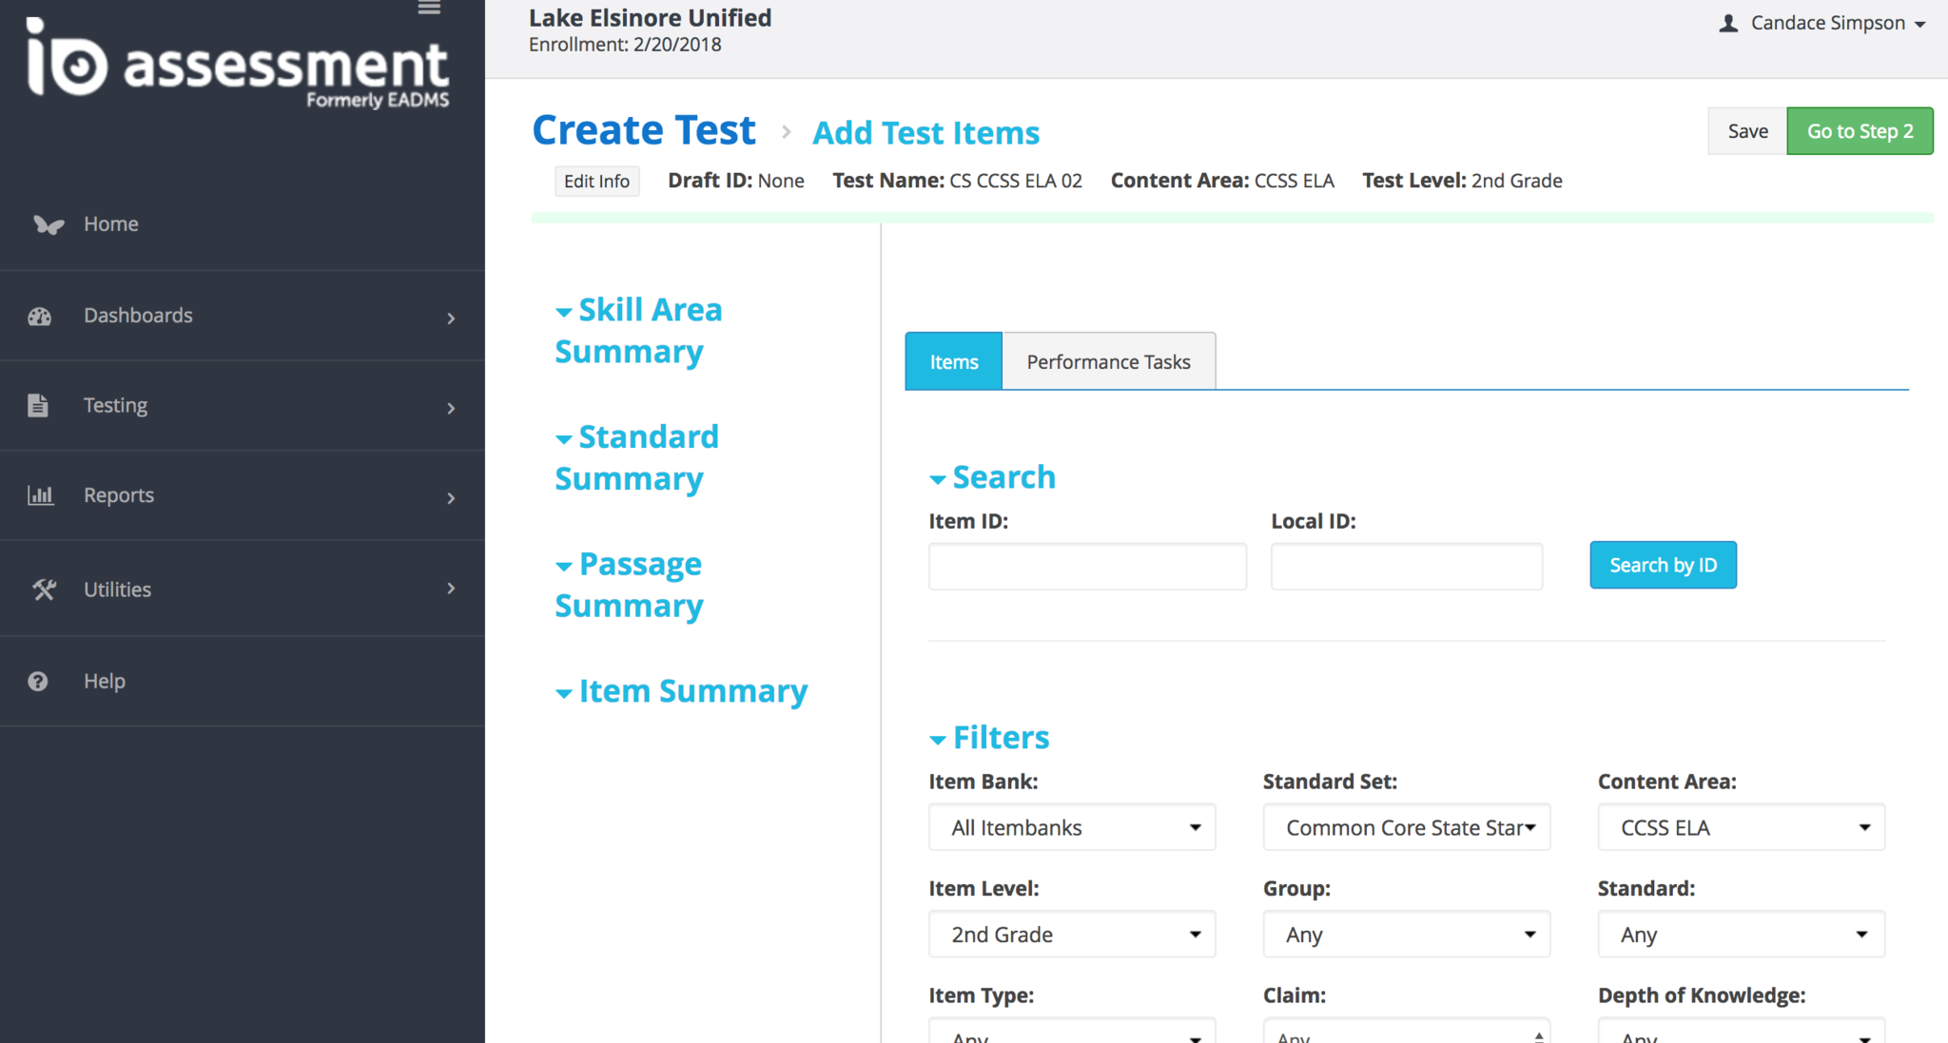Click the hamburger menu icon

pyautogui.click(x=429, y=8)
